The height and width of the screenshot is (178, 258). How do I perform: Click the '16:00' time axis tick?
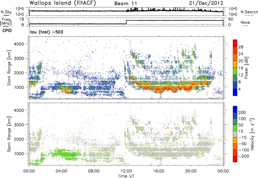[158, 171]
